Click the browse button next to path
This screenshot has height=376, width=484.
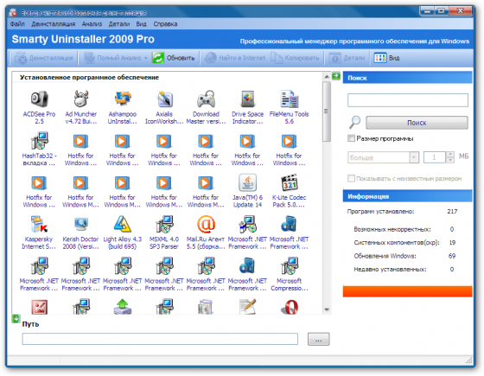coord(319,339)
